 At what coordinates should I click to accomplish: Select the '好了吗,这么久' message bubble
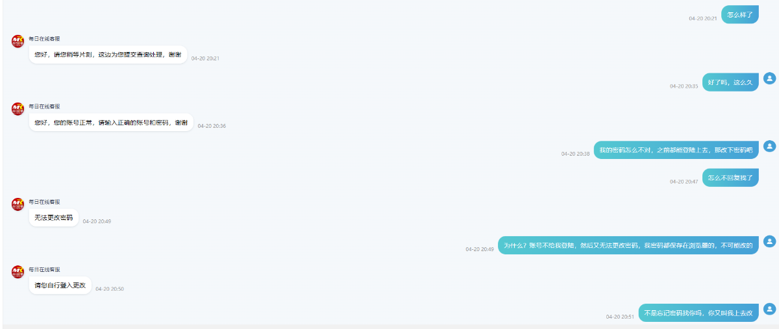click(730, 82)
